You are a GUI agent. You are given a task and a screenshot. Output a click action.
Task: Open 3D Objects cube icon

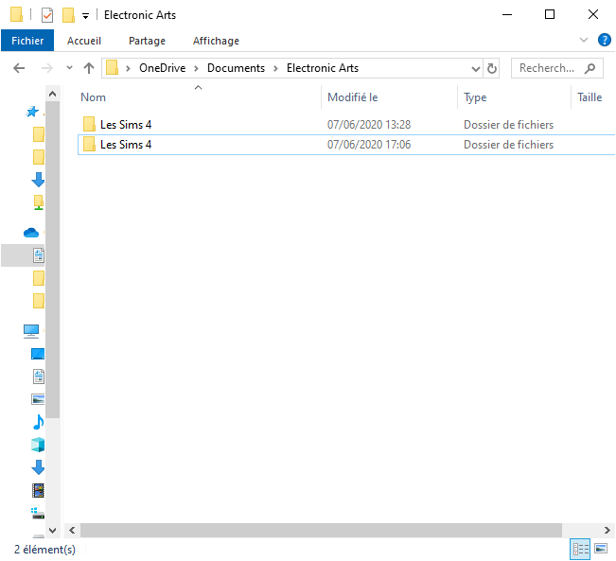(x=38, y=445)
